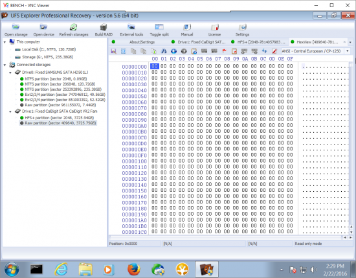The image size is (356, 278).
Task: Click binoculars find icon in hex toolbar
Action: click(164, 51)
